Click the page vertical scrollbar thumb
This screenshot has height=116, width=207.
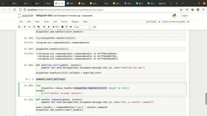tap(206, 99)
